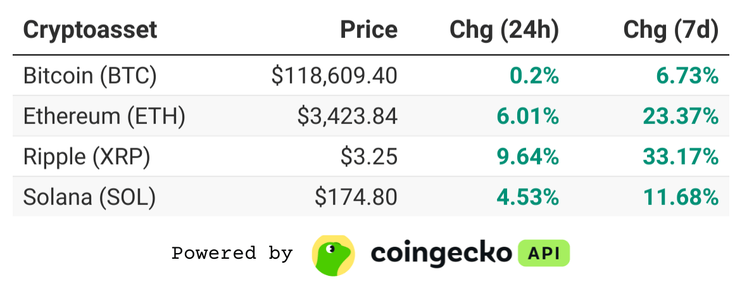Click Bitcoin's 0.2% 24h change
This screenshot has width=742, height=291.
point(534,76)
